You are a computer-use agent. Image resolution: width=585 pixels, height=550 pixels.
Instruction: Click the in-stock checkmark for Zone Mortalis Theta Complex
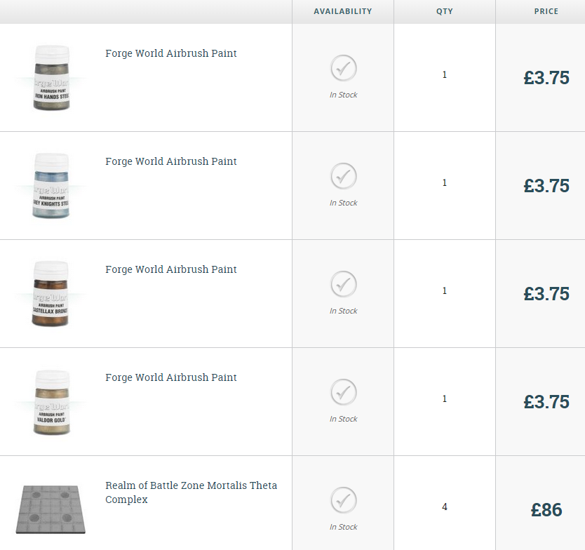click(x=344, y=501)
